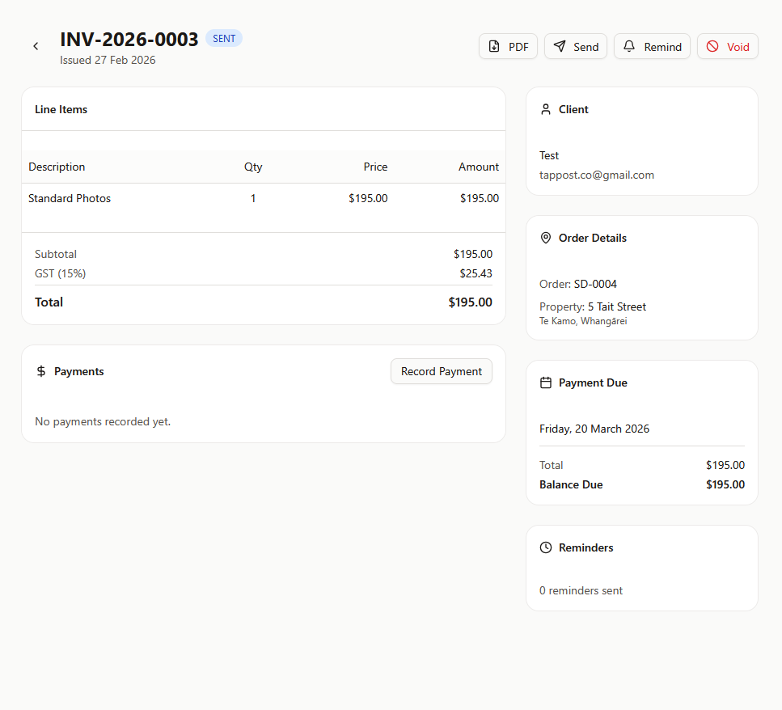Click the Description column header

(57, 167)
